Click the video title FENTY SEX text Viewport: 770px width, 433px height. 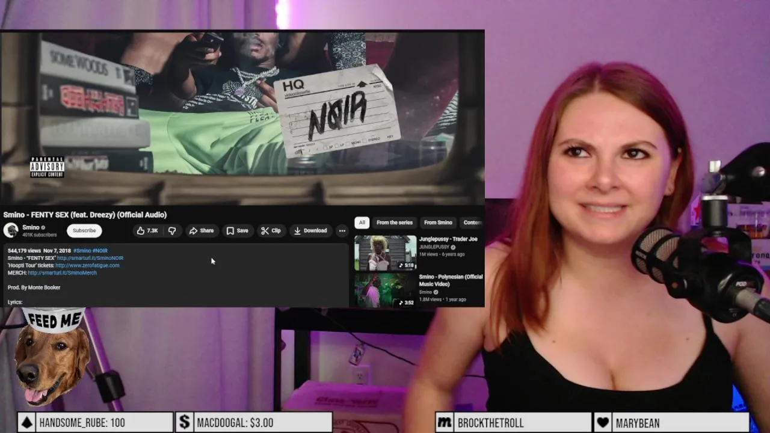[85, 215]
